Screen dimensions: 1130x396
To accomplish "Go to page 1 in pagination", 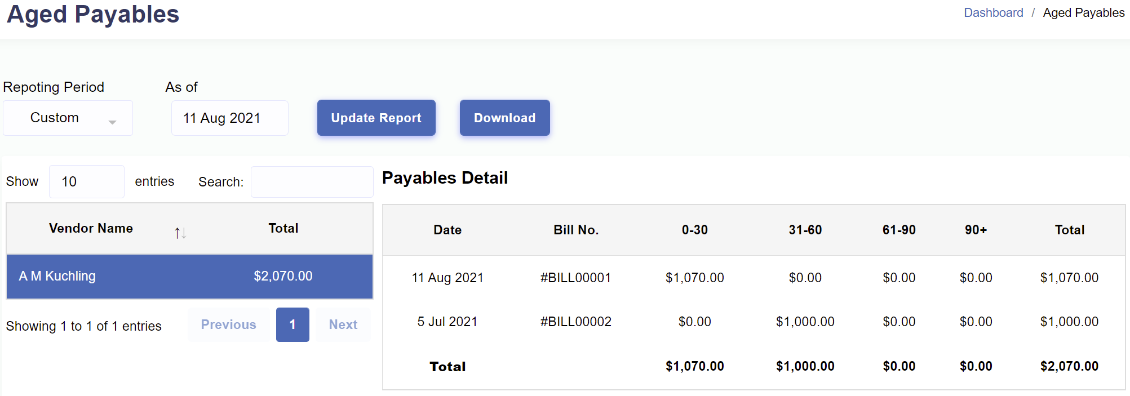I will 293,324.
